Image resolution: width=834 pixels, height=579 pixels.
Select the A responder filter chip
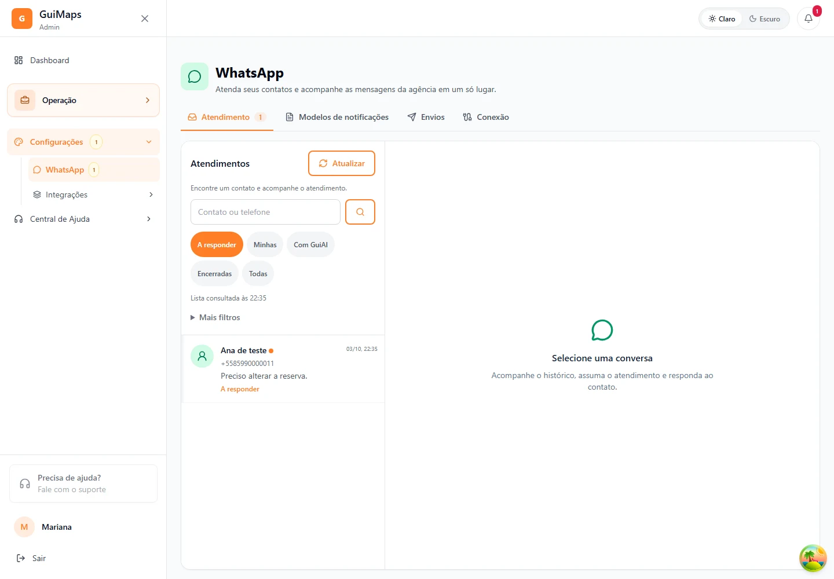(217, 245)
